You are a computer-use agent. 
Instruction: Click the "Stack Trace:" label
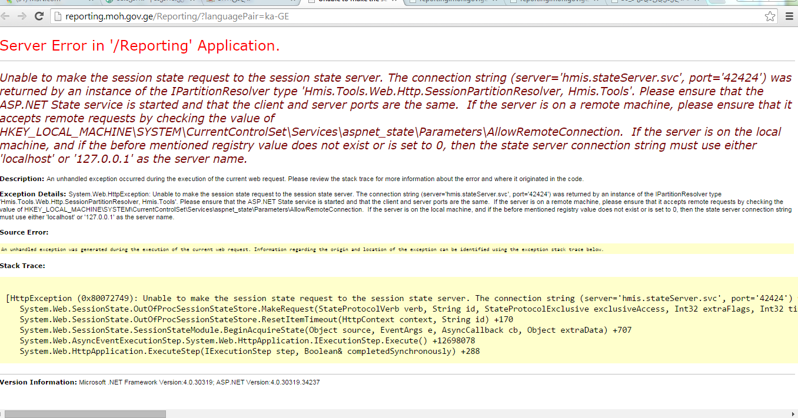[22, 266]
